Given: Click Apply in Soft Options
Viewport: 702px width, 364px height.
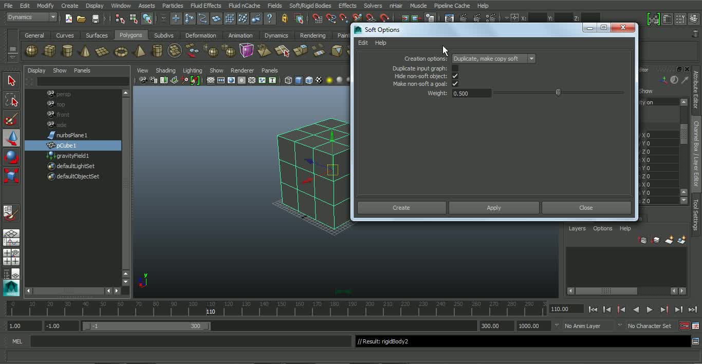Looking at the screenshot, I should pos(494,208).
